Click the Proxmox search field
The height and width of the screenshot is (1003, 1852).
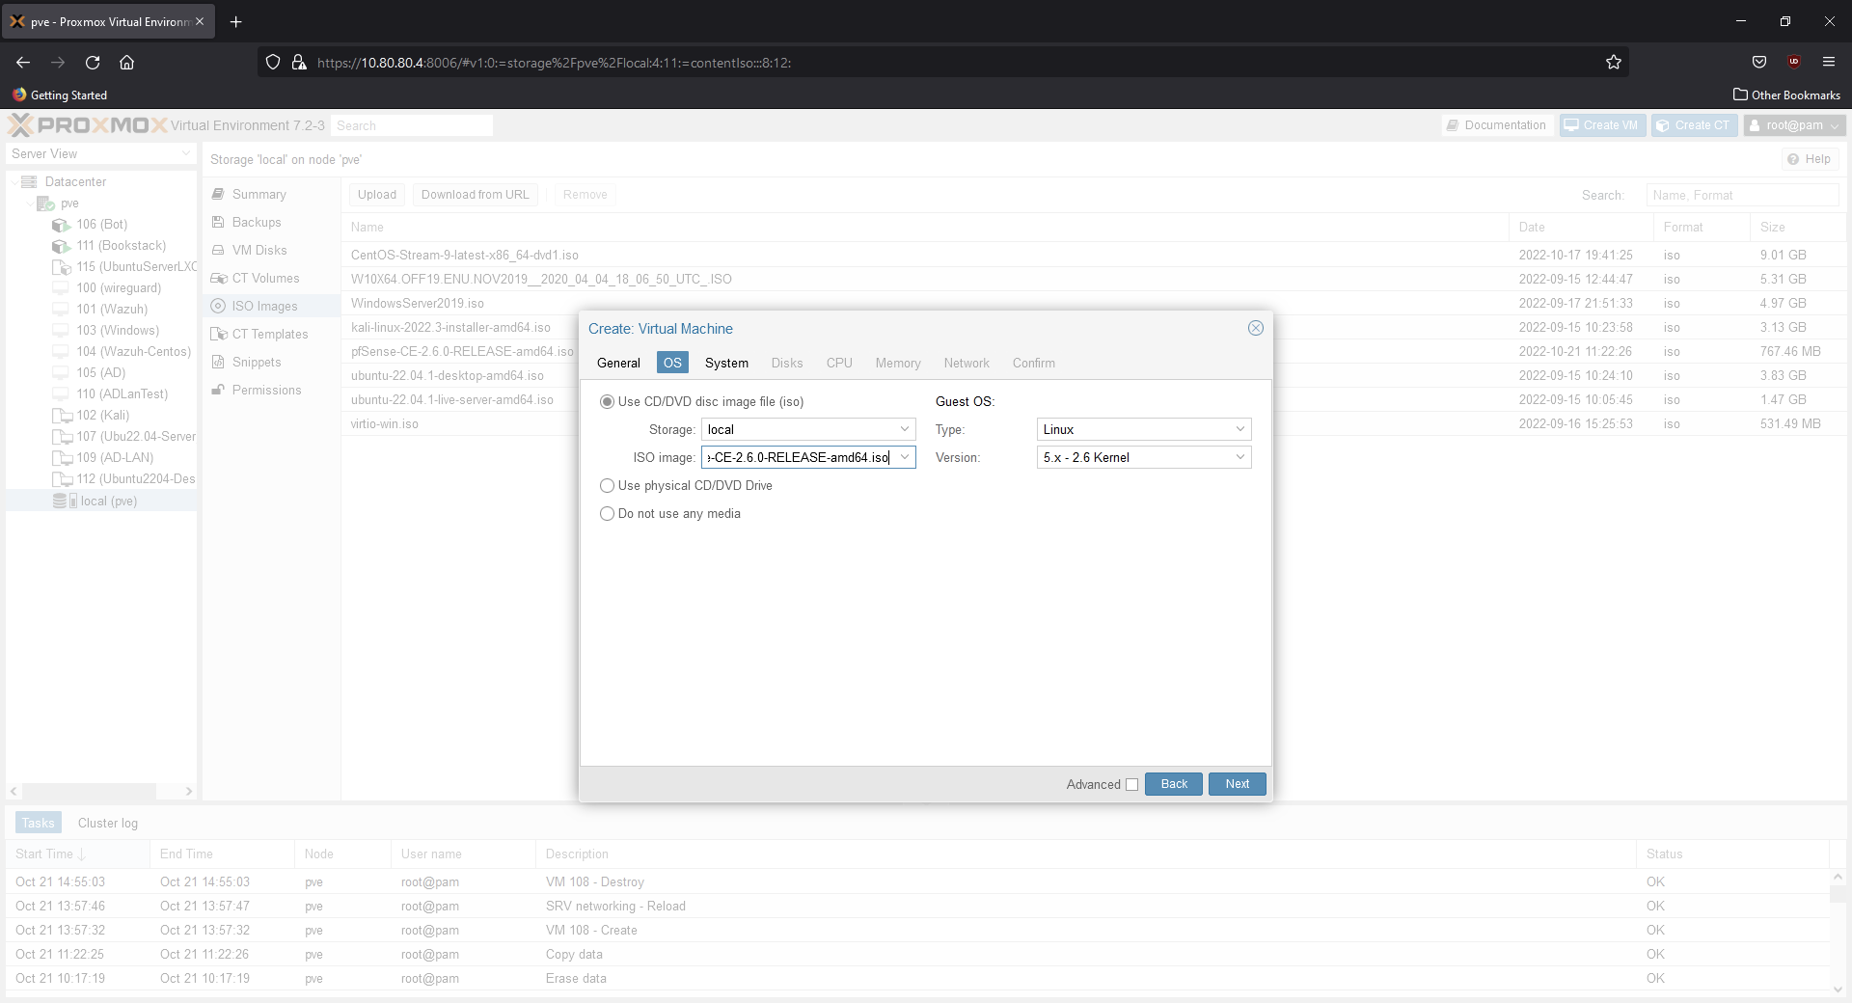411,125
